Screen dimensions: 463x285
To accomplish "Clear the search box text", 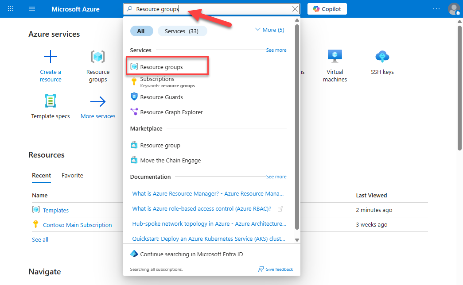I will (x=295, y=9).
